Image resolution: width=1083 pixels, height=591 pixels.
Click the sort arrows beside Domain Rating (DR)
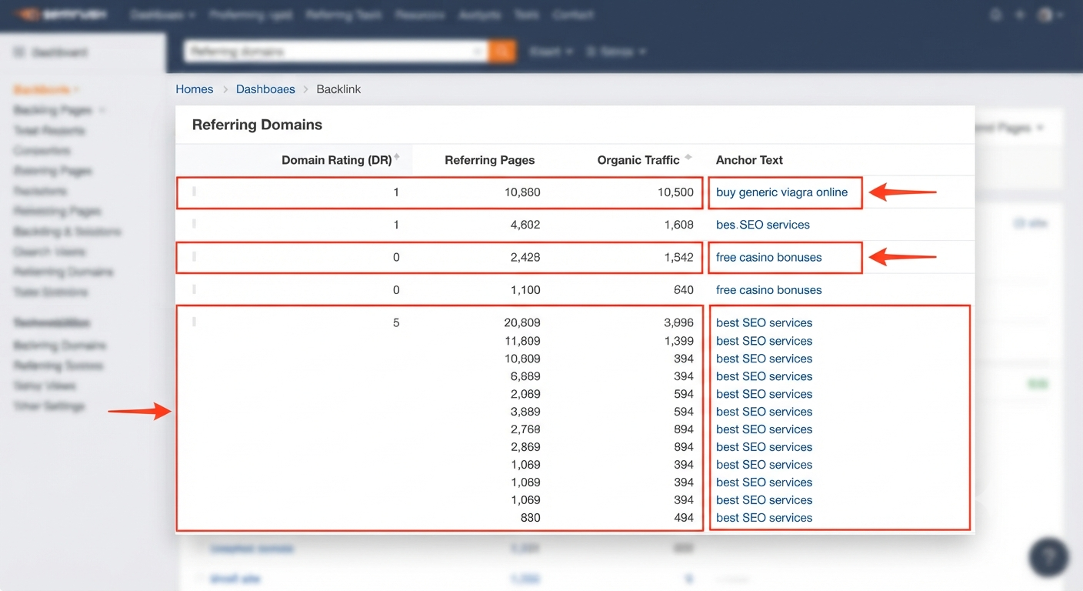pos(398,157)
